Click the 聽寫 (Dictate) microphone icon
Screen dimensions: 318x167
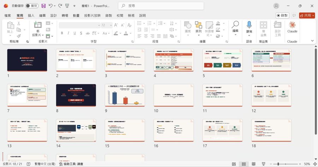[x=249, y=25]
